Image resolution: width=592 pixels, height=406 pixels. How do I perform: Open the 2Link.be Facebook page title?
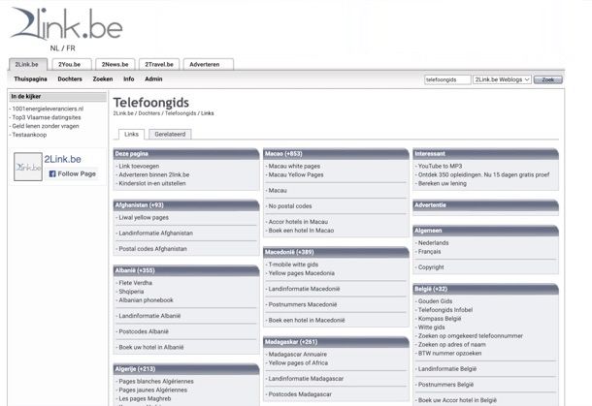(x=63, y=160)
